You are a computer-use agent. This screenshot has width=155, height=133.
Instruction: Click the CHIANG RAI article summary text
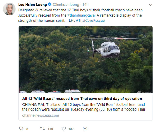[x=83, y=107]
